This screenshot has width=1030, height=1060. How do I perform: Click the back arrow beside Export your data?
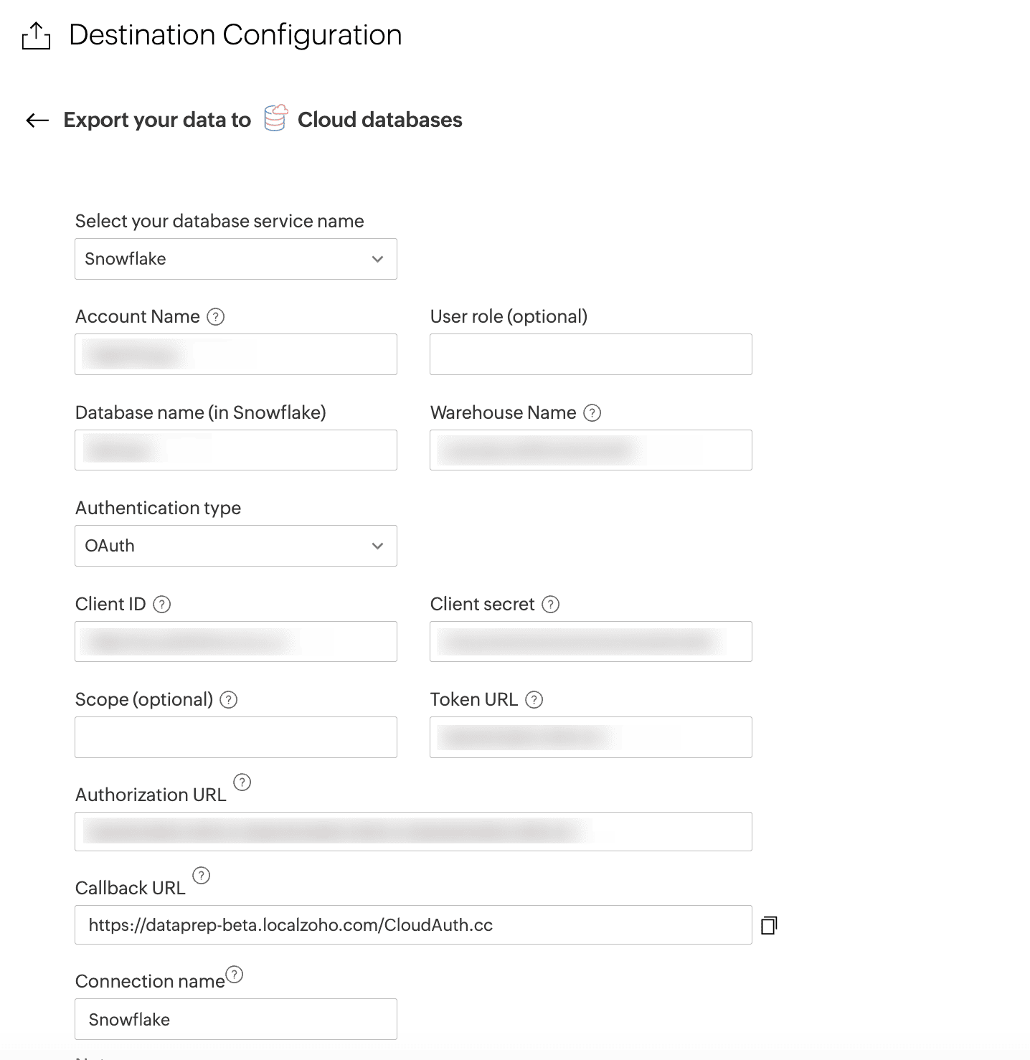[x=37, y=120]
